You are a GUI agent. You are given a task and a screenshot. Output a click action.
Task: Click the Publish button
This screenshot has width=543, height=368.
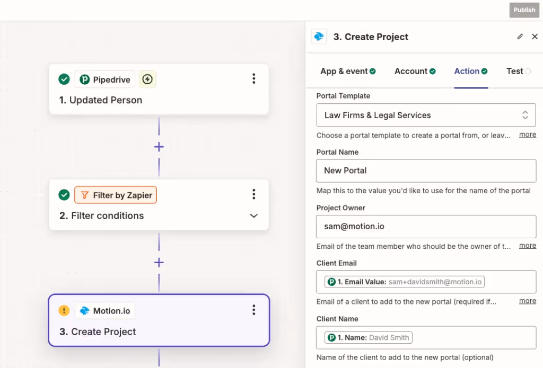(524, 10)
